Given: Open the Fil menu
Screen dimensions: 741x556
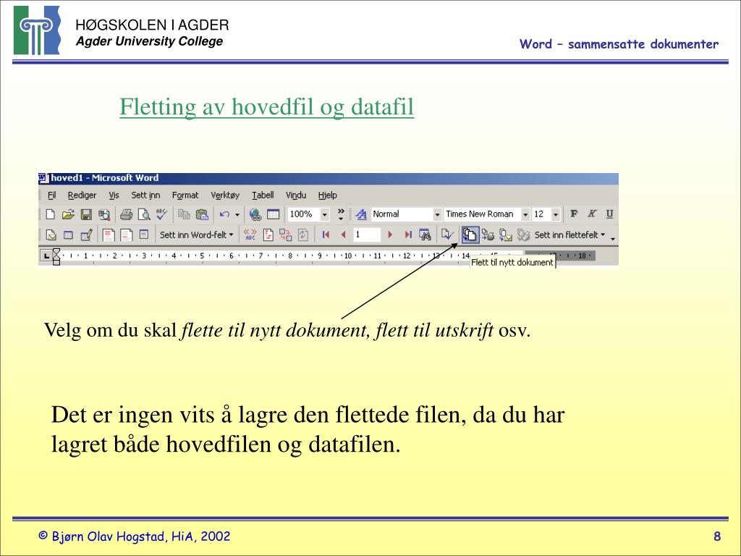Looking at the screenshot, I should tap(52, 195).
